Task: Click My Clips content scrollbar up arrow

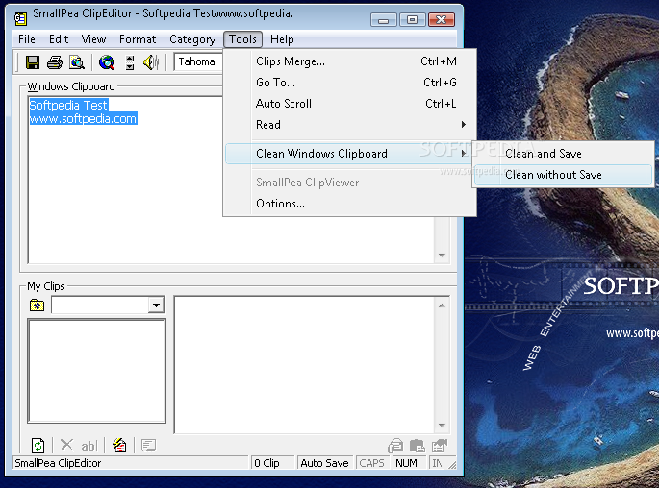Action: (x=442, y=305)
